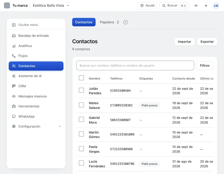Click the Etiquetas column header
Screen dimensions: 224x174
pyautogui.click(x=146, y=79)
